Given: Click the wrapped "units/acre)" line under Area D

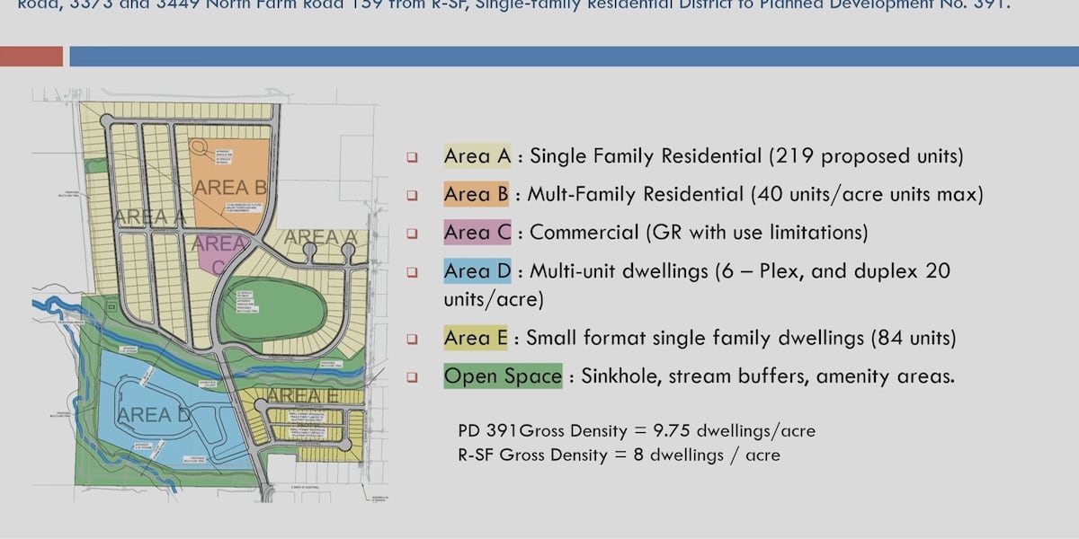Looking at the screenshot, I should 494,298.
